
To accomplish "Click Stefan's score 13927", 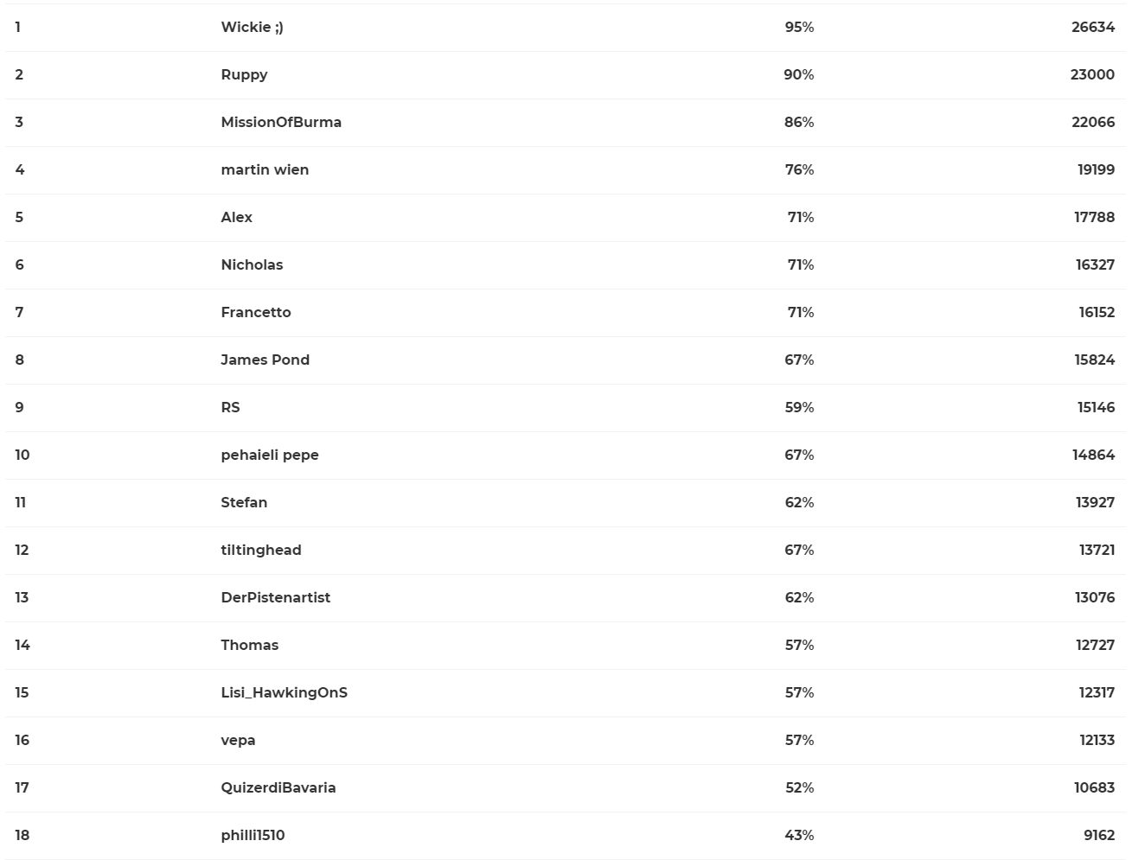I will coord(1095,503).
